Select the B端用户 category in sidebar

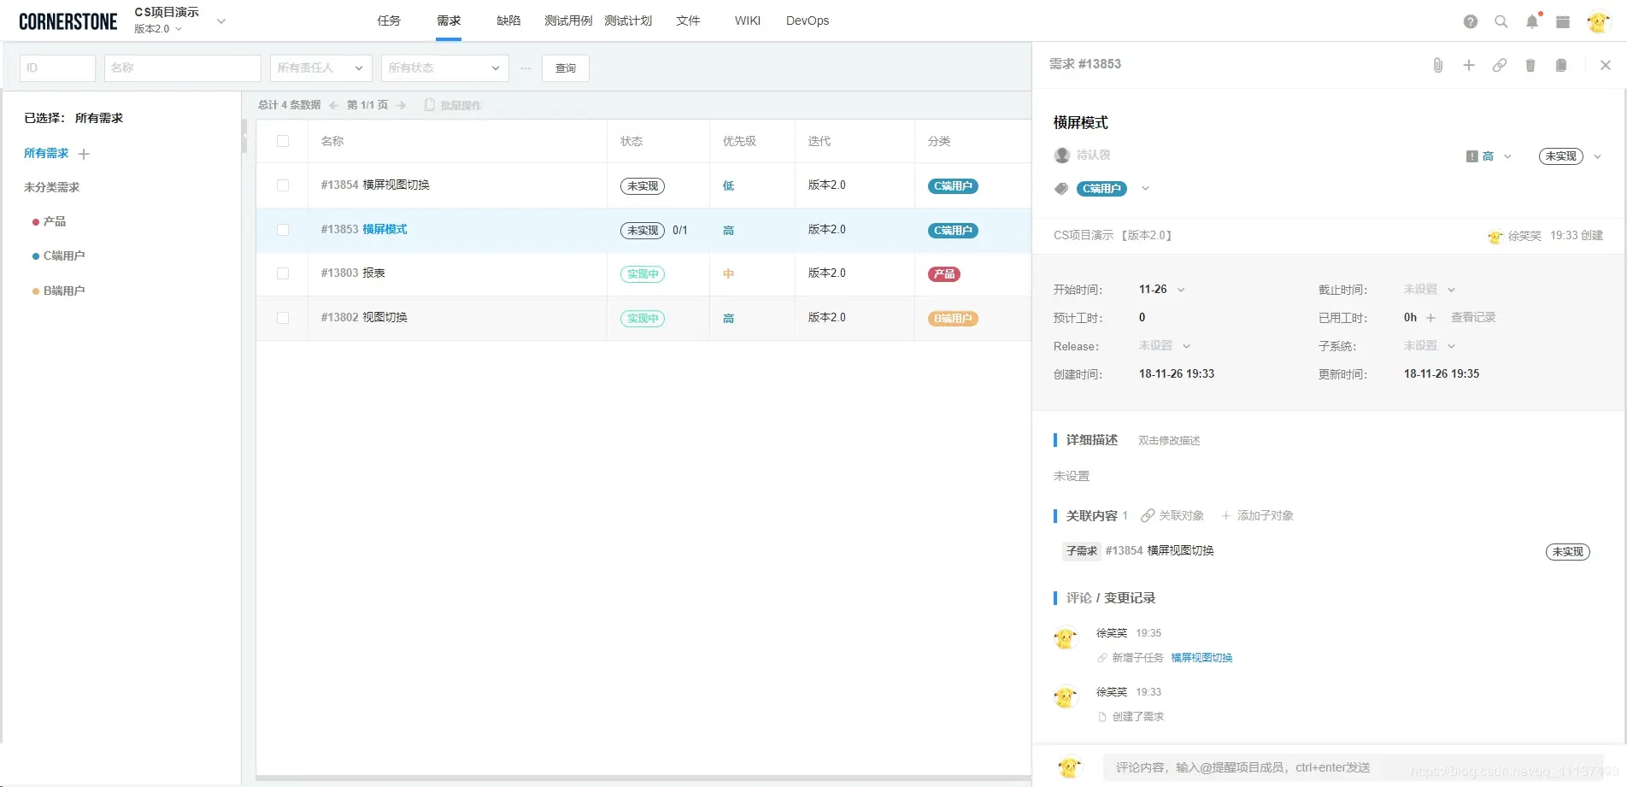tap(64, 291)
